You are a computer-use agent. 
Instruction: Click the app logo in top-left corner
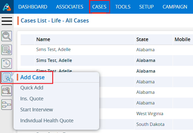[x=7, y=7]
